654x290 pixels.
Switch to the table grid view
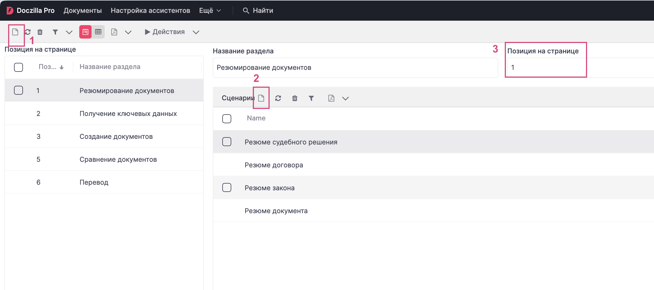[98, 32]
